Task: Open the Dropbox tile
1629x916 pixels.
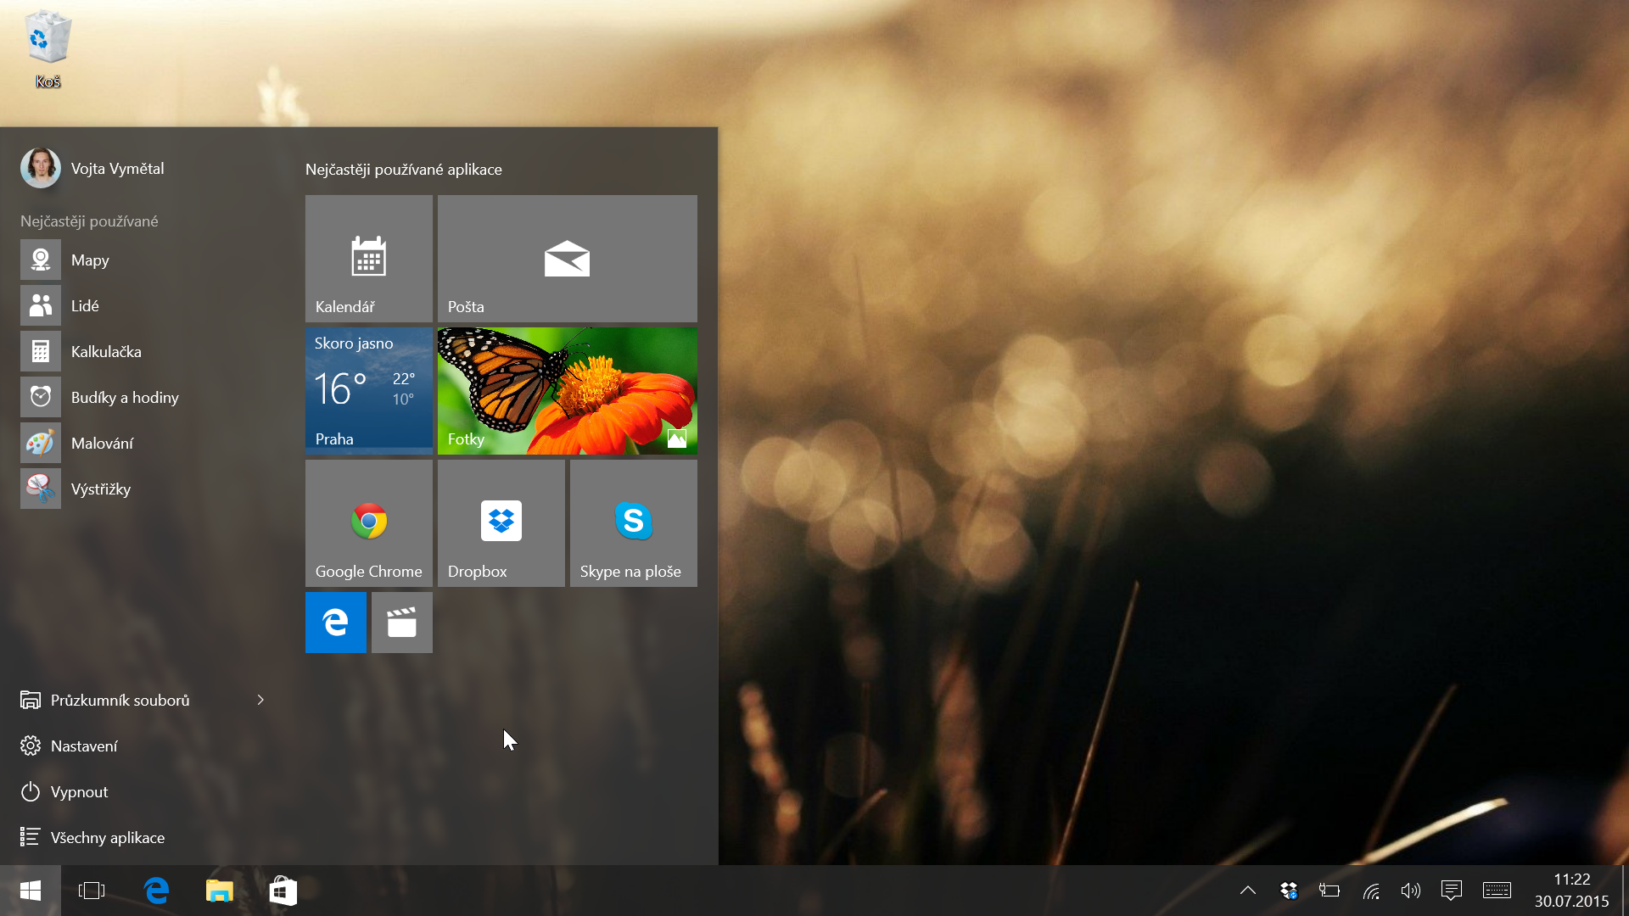Action: pos(501,522)
